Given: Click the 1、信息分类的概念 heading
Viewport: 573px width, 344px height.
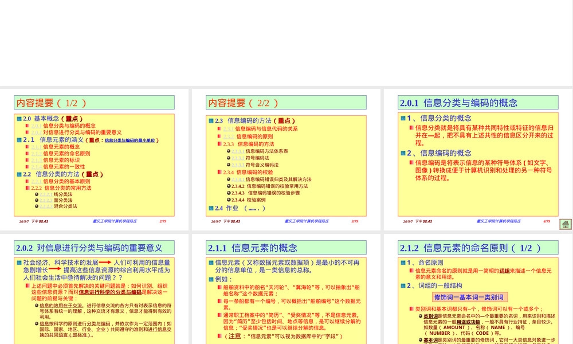Looking at the screenshot, I should 439,118.
